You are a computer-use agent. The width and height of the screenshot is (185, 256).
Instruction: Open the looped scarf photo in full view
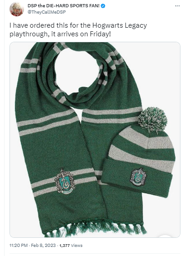coord(95,140)
